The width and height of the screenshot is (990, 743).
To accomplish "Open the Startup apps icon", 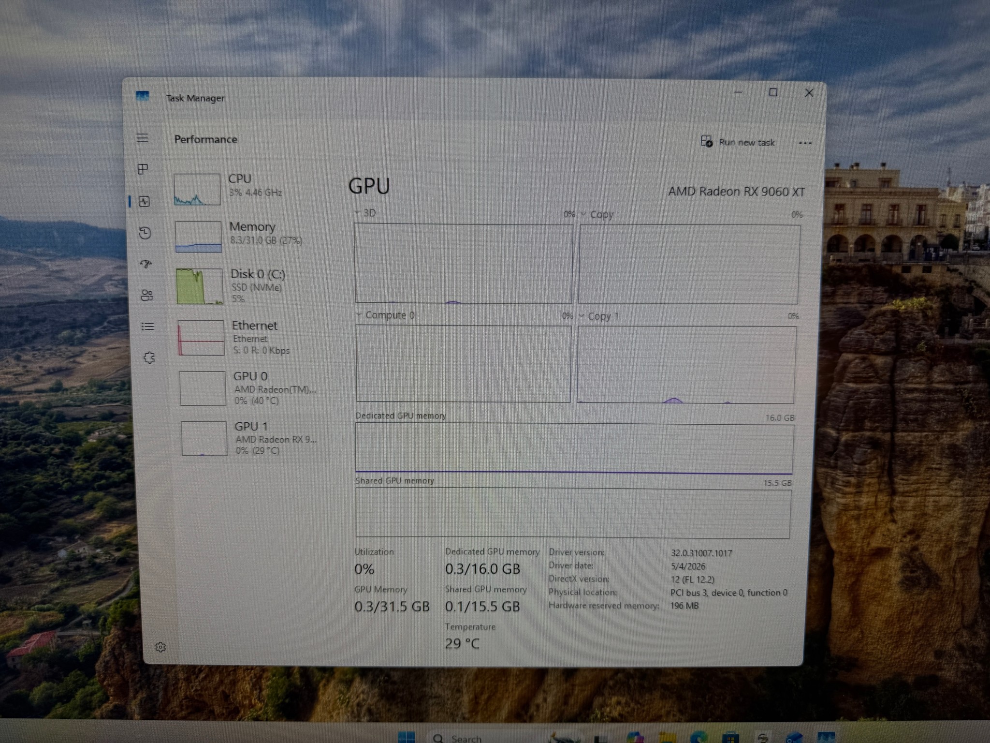I will click(146, 264).
